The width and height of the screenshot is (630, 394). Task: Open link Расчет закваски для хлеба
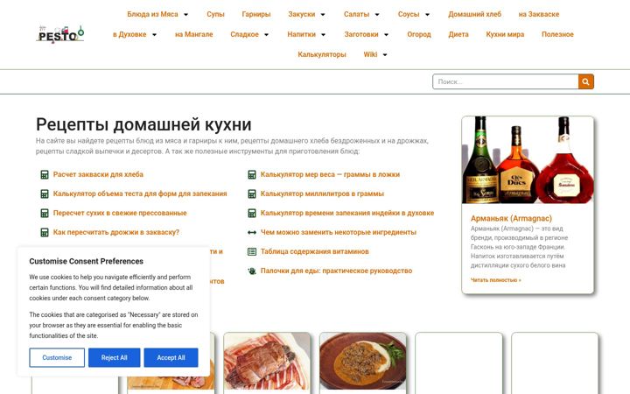[x=98, y=174]
